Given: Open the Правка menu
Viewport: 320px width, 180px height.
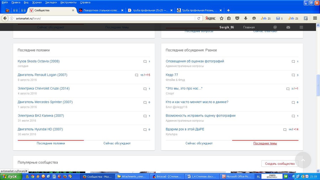Looking at the screenshot, I should [16, 2].
